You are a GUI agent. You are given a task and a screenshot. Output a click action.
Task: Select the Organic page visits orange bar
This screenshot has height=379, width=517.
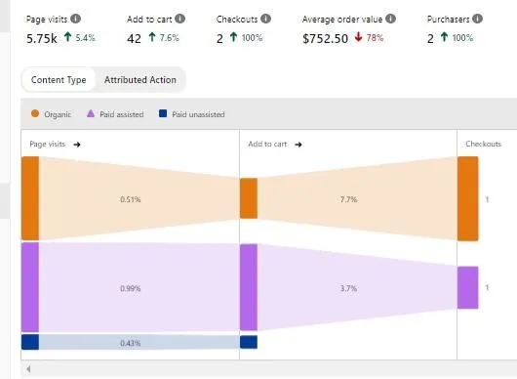pyautogui.click(x=30, y=198)
